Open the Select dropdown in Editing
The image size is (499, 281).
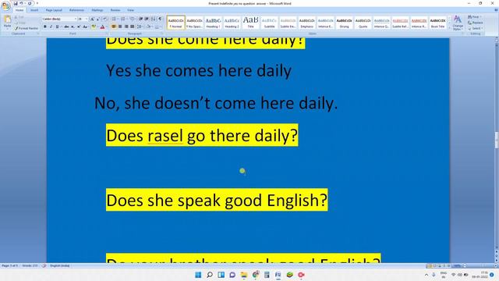coord(475,28)
